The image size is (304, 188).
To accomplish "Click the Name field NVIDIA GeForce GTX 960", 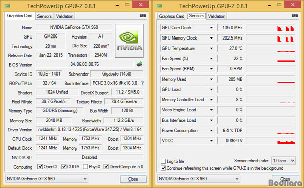I will [74, 27].
